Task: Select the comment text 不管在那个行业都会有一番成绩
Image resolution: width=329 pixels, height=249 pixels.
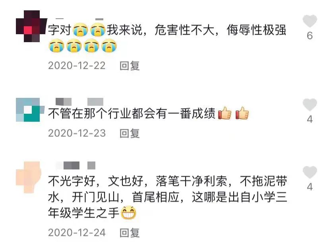Action: [132, 113]
